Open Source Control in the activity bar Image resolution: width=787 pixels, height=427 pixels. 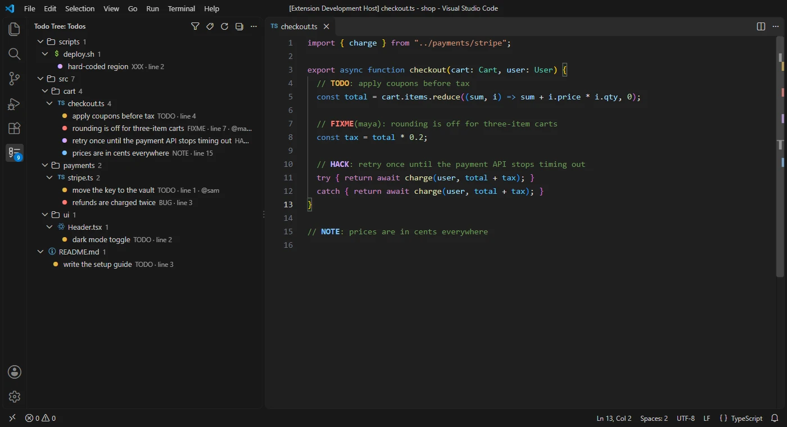(15, 79)
